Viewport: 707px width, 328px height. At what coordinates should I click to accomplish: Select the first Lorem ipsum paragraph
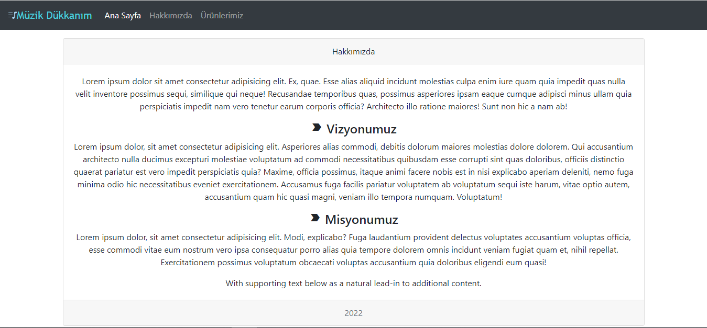coord(353,94)
